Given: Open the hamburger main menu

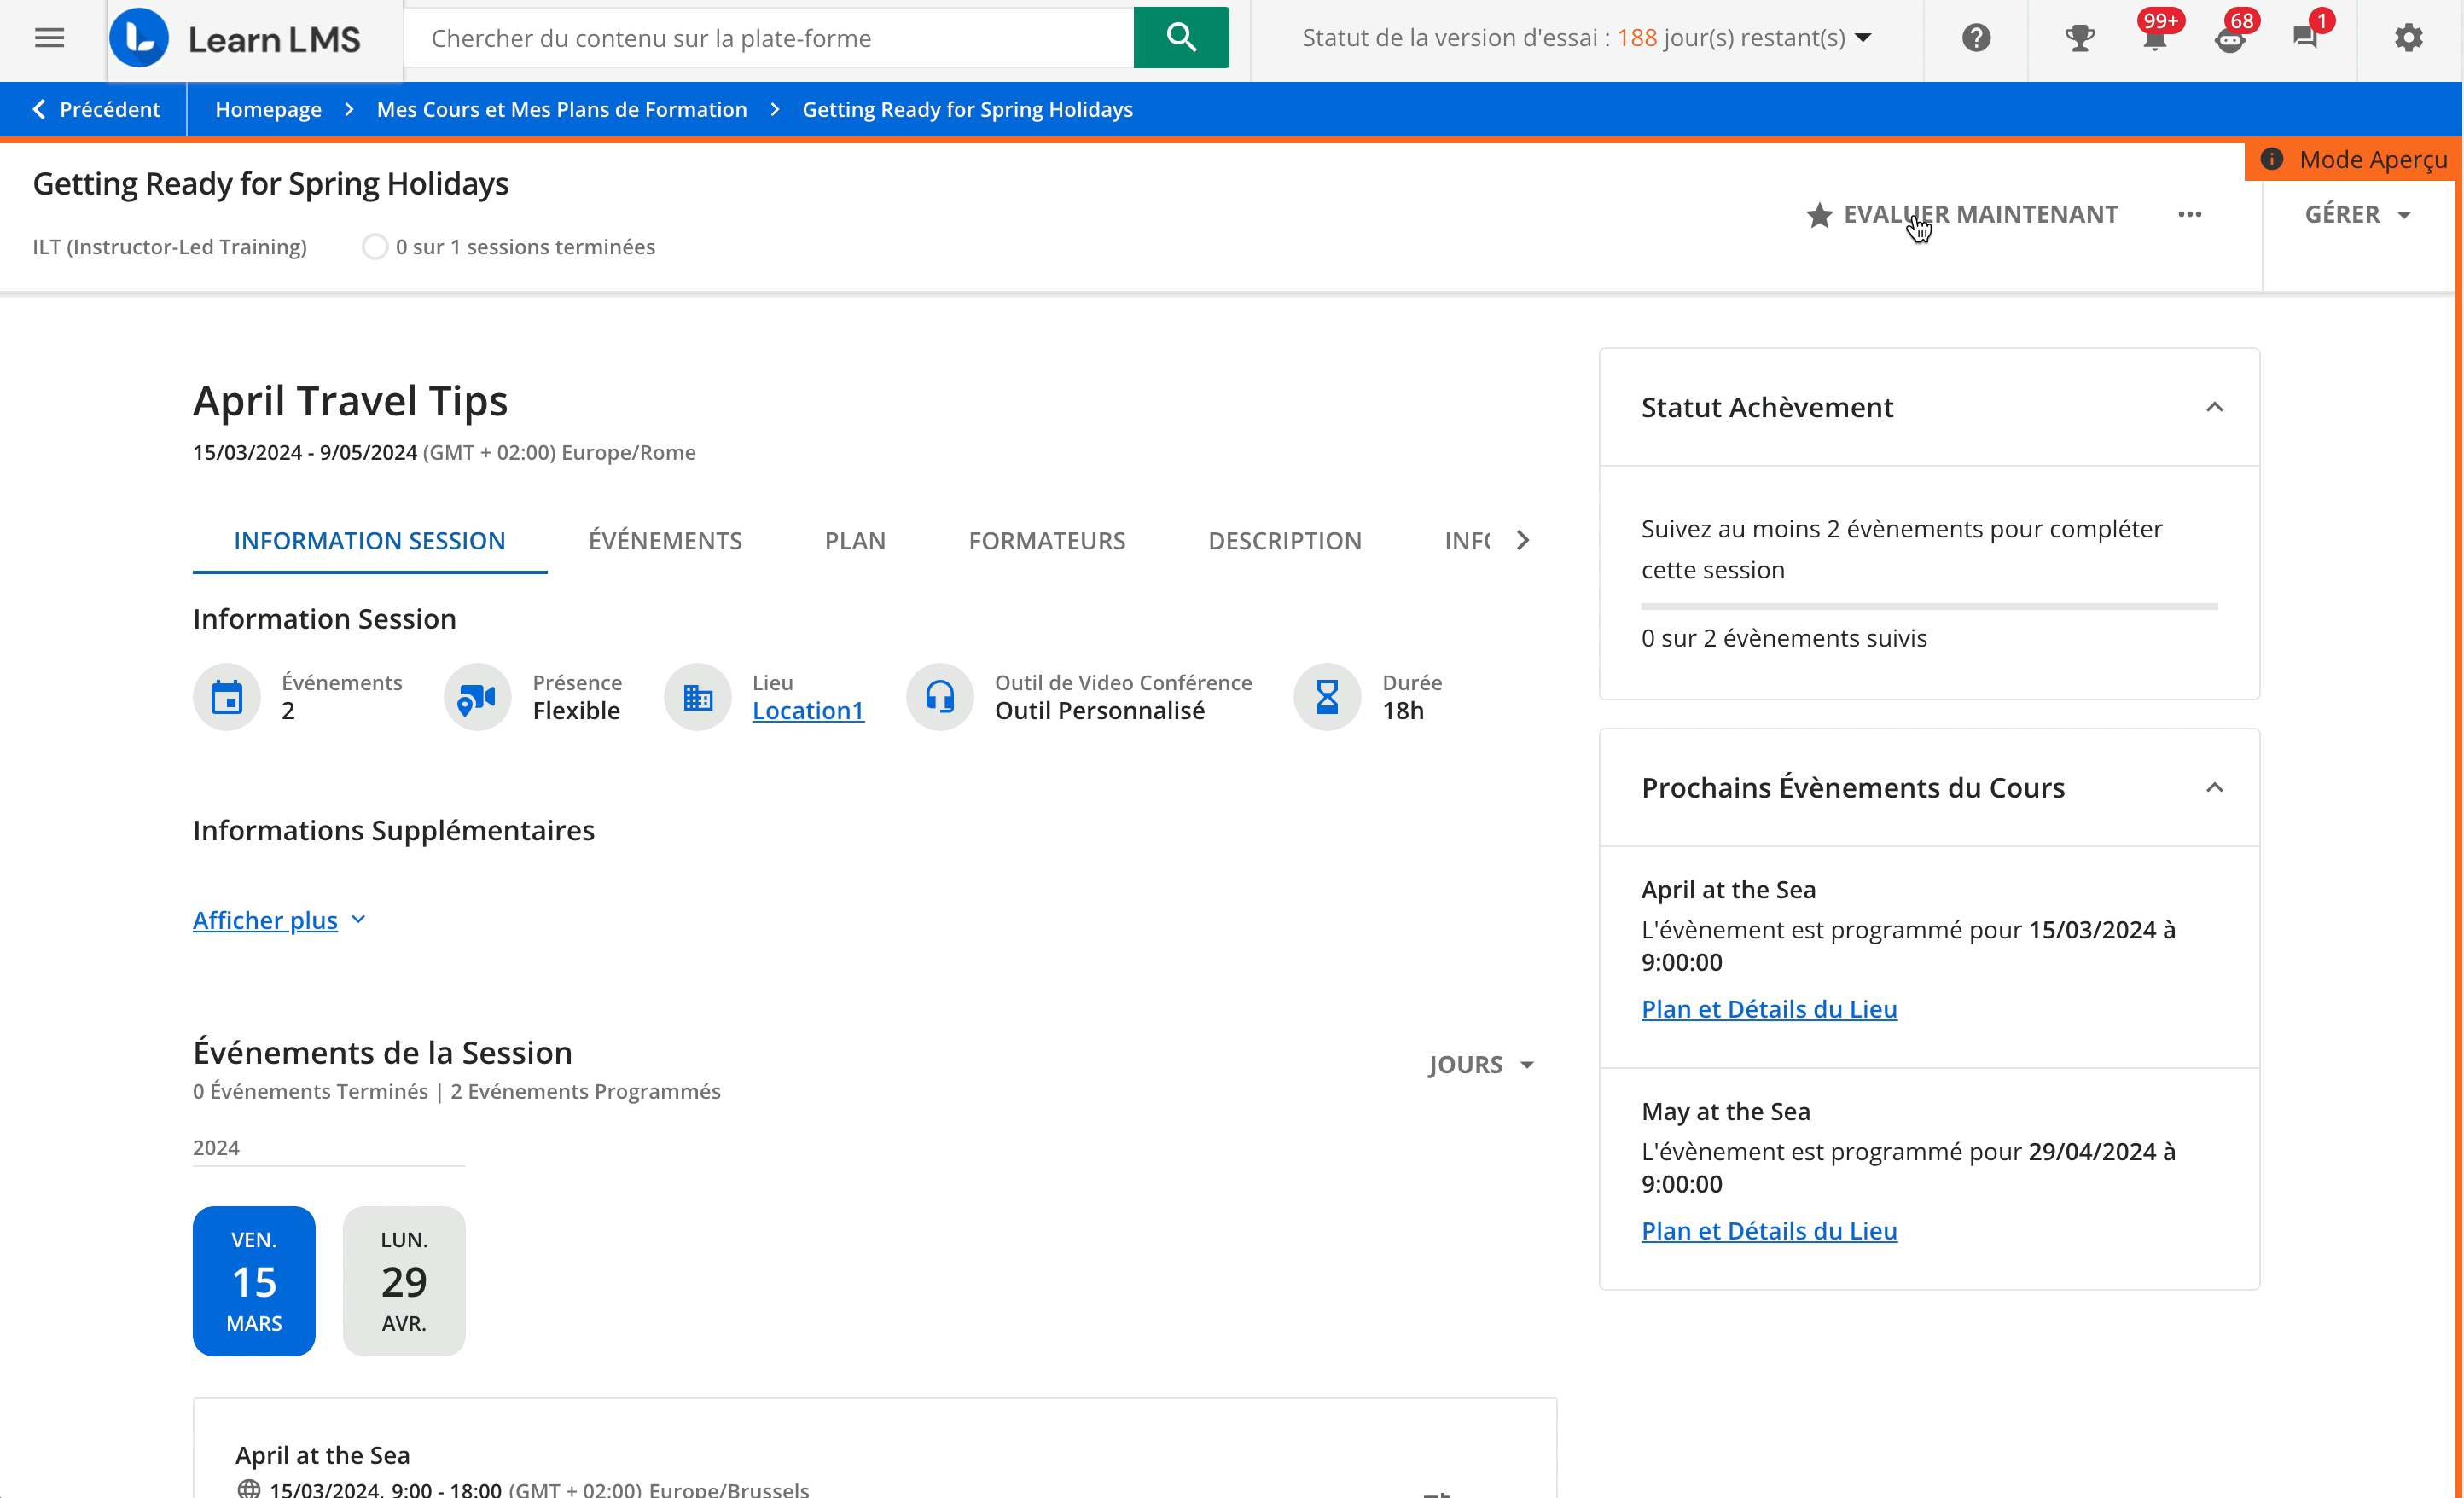Looking at the screenshot, I should point(49,38).
